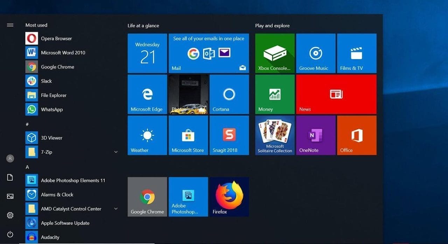Viewport: 448px width, 244px height.
Task: Open the Opera Browser app icon
Action: tap(31, 39)
